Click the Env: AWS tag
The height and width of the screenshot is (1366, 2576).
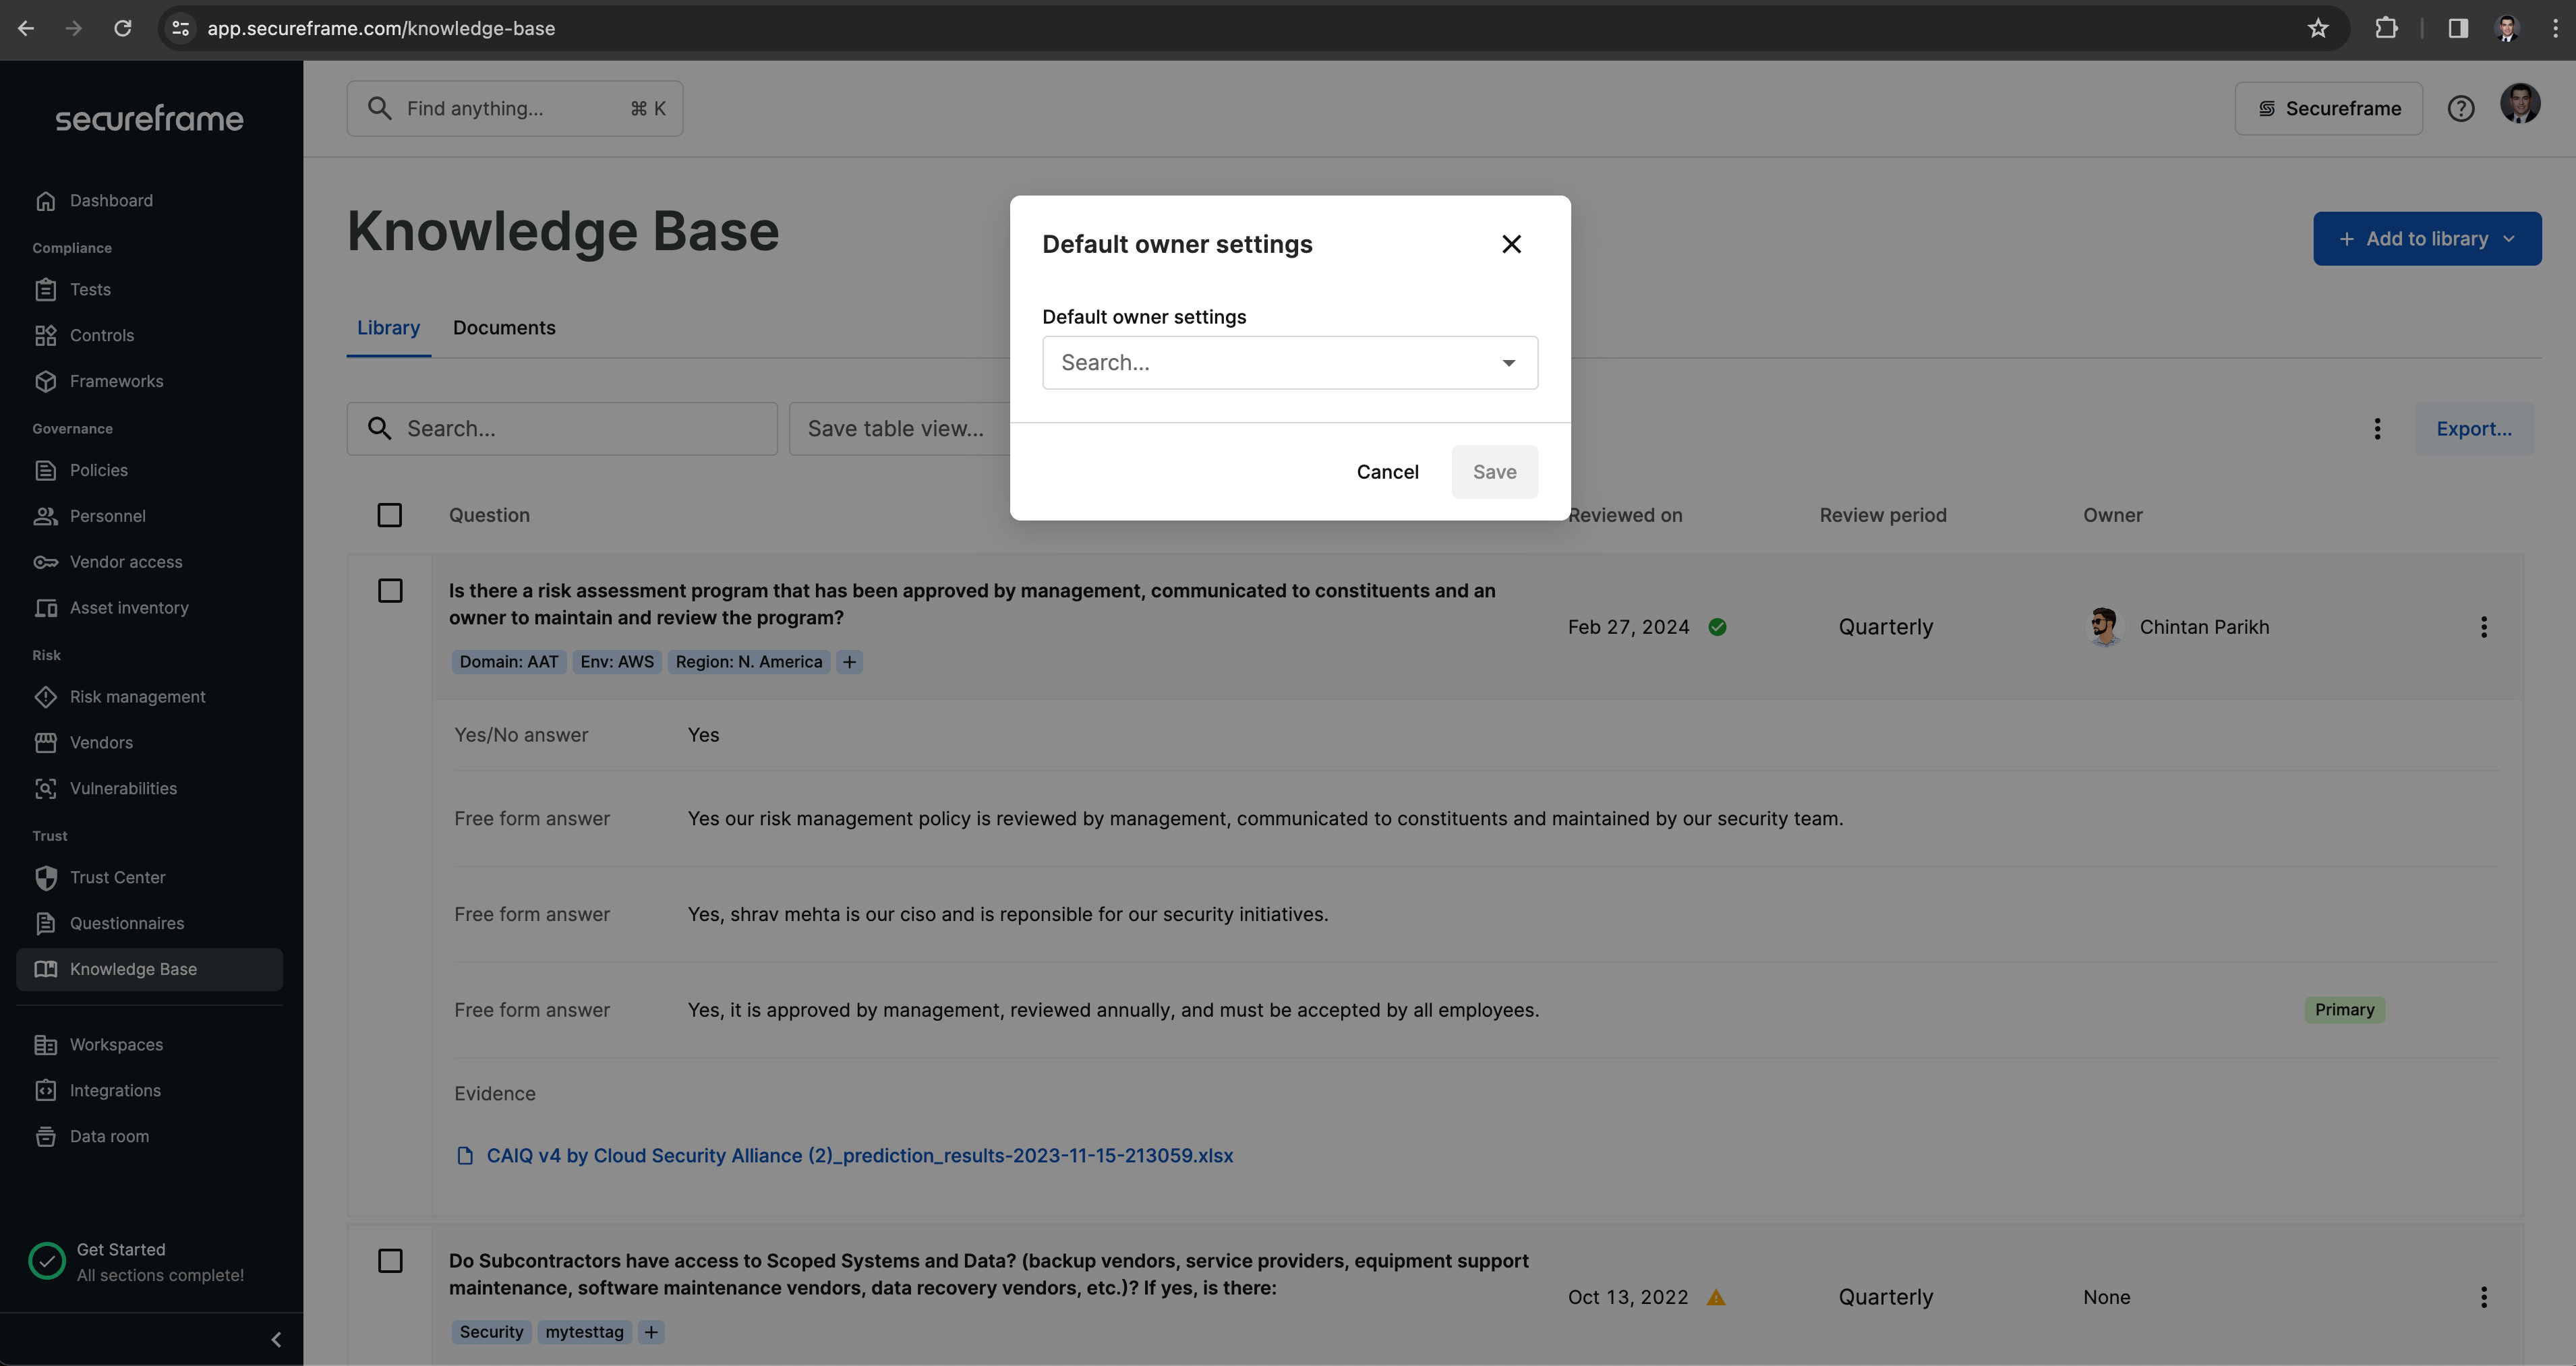(x=617, y=663)
